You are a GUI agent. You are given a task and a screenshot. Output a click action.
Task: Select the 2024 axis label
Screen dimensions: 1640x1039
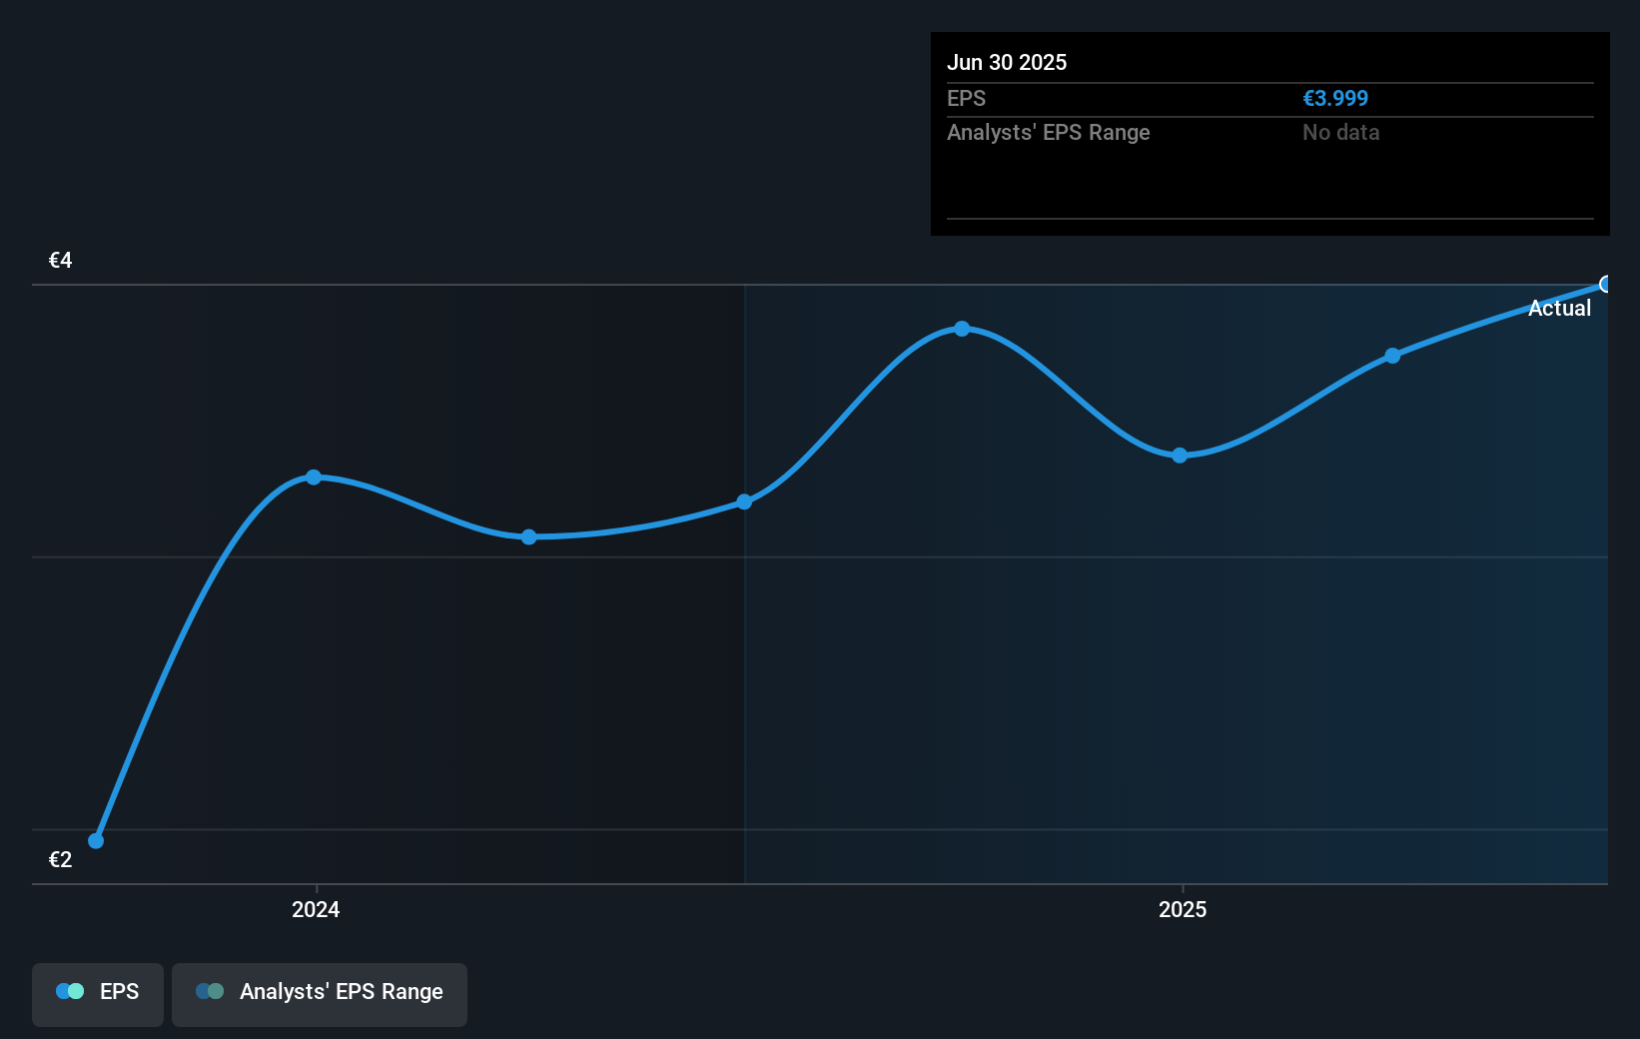point(315,909)
